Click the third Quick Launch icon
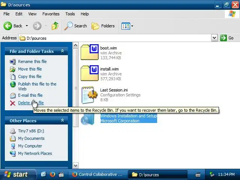Image resolution: width=240 pixels, height=180 pixels. [61, 174]
